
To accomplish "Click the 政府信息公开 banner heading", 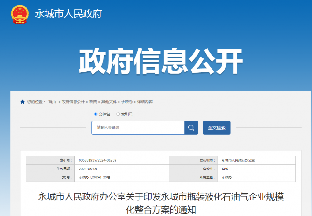I will [161, 62].
